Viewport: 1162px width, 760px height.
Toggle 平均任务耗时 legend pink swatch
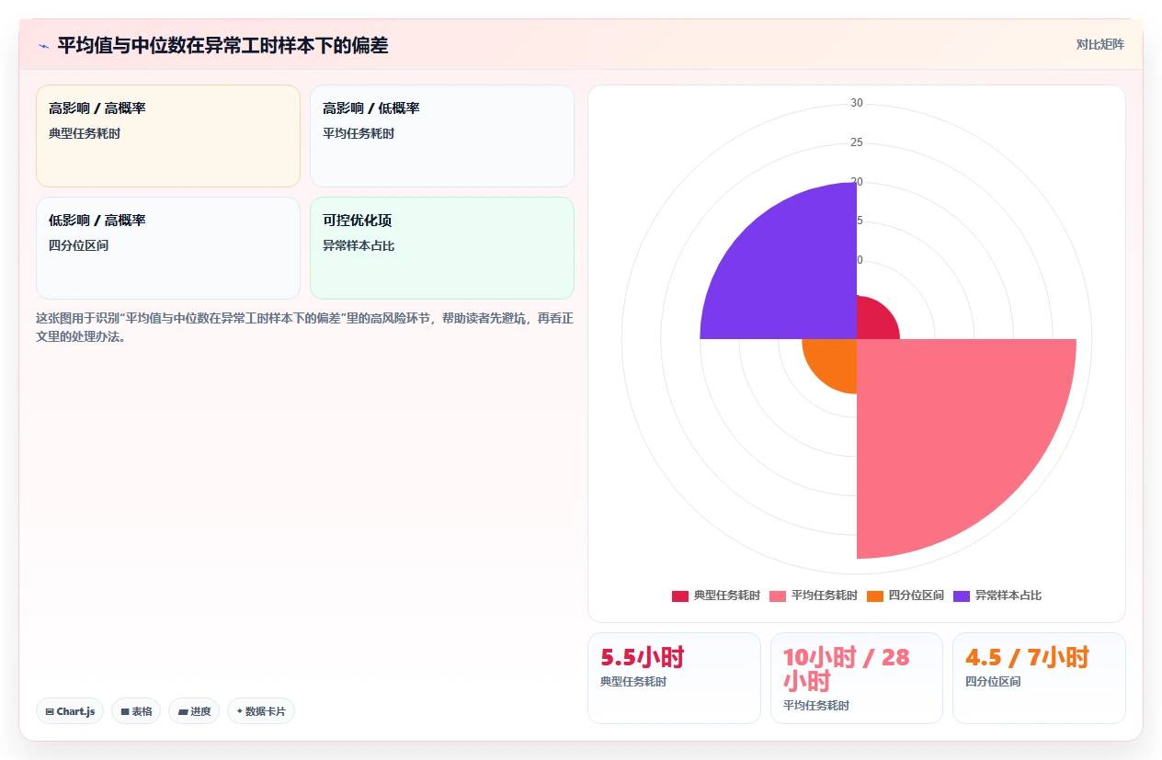click(778, 596)
